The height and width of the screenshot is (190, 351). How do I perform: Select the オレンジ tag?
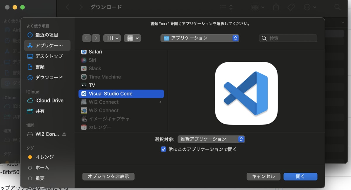pos(47,157)
